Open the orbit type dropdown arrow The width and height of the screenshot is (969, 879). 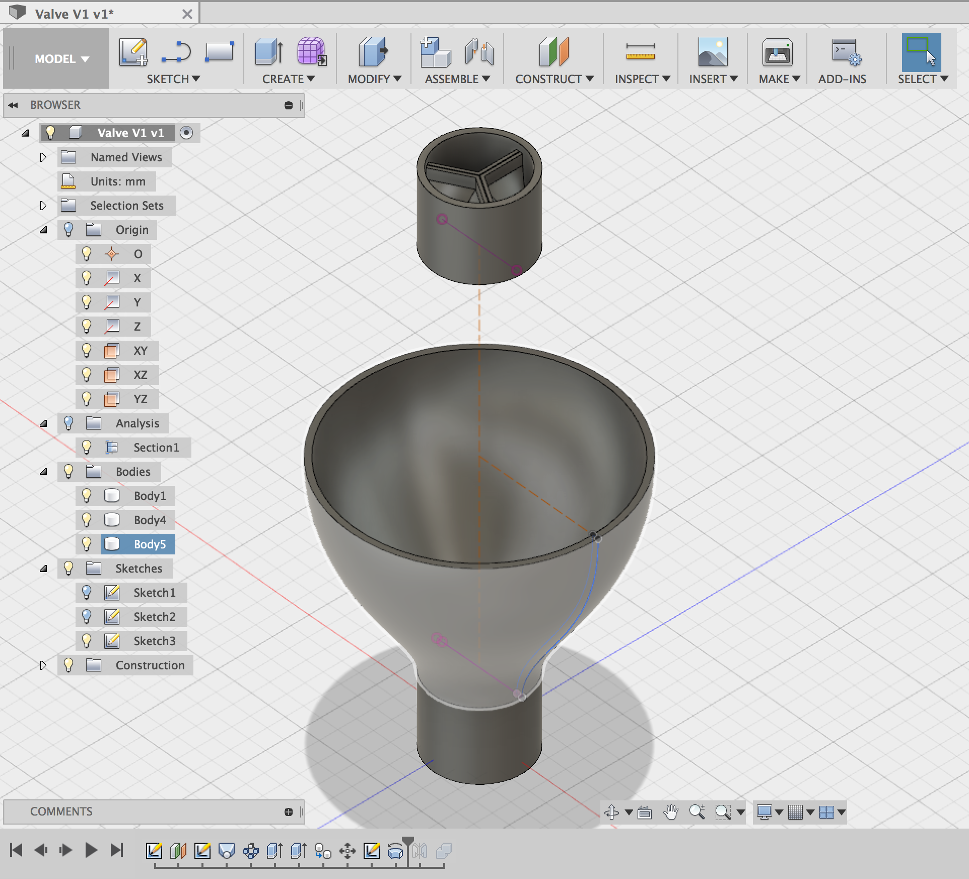click(x=629, y=812)
